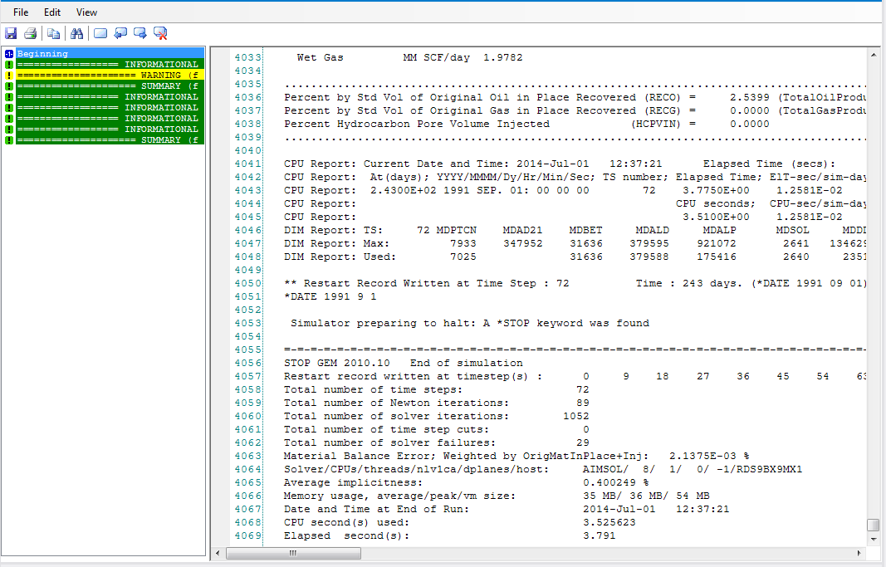
Task: Go to the previous bookmark icon
Action: (x=120, y=33)
